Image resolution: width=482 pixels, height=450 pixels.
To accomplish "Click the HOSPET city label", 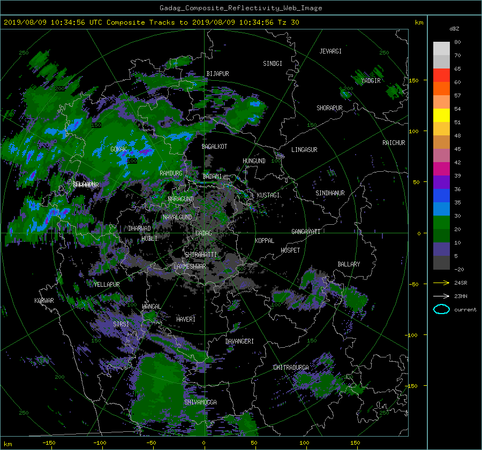I will click(x=290, y=250).
